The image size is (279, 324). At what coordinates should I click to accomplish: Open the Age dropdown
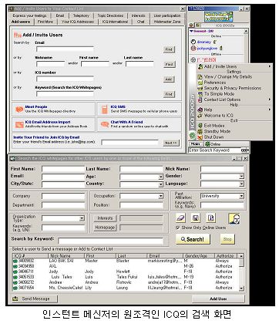160,177
